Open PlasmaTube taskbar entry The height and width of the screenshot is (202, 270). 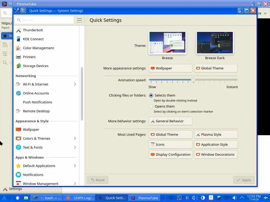tap(145, 198)
